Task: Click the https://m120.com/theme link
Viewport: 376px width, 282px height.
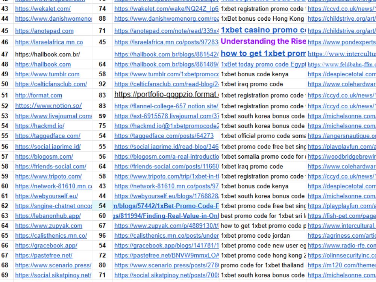Action: (342, 265)
